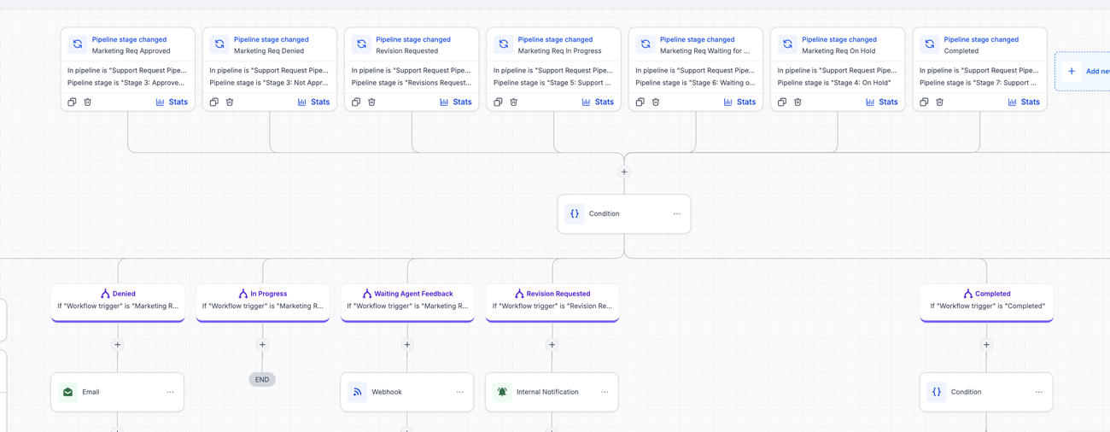Trash the Revision Requested trigger card
1110x432 pixels.
371,102
